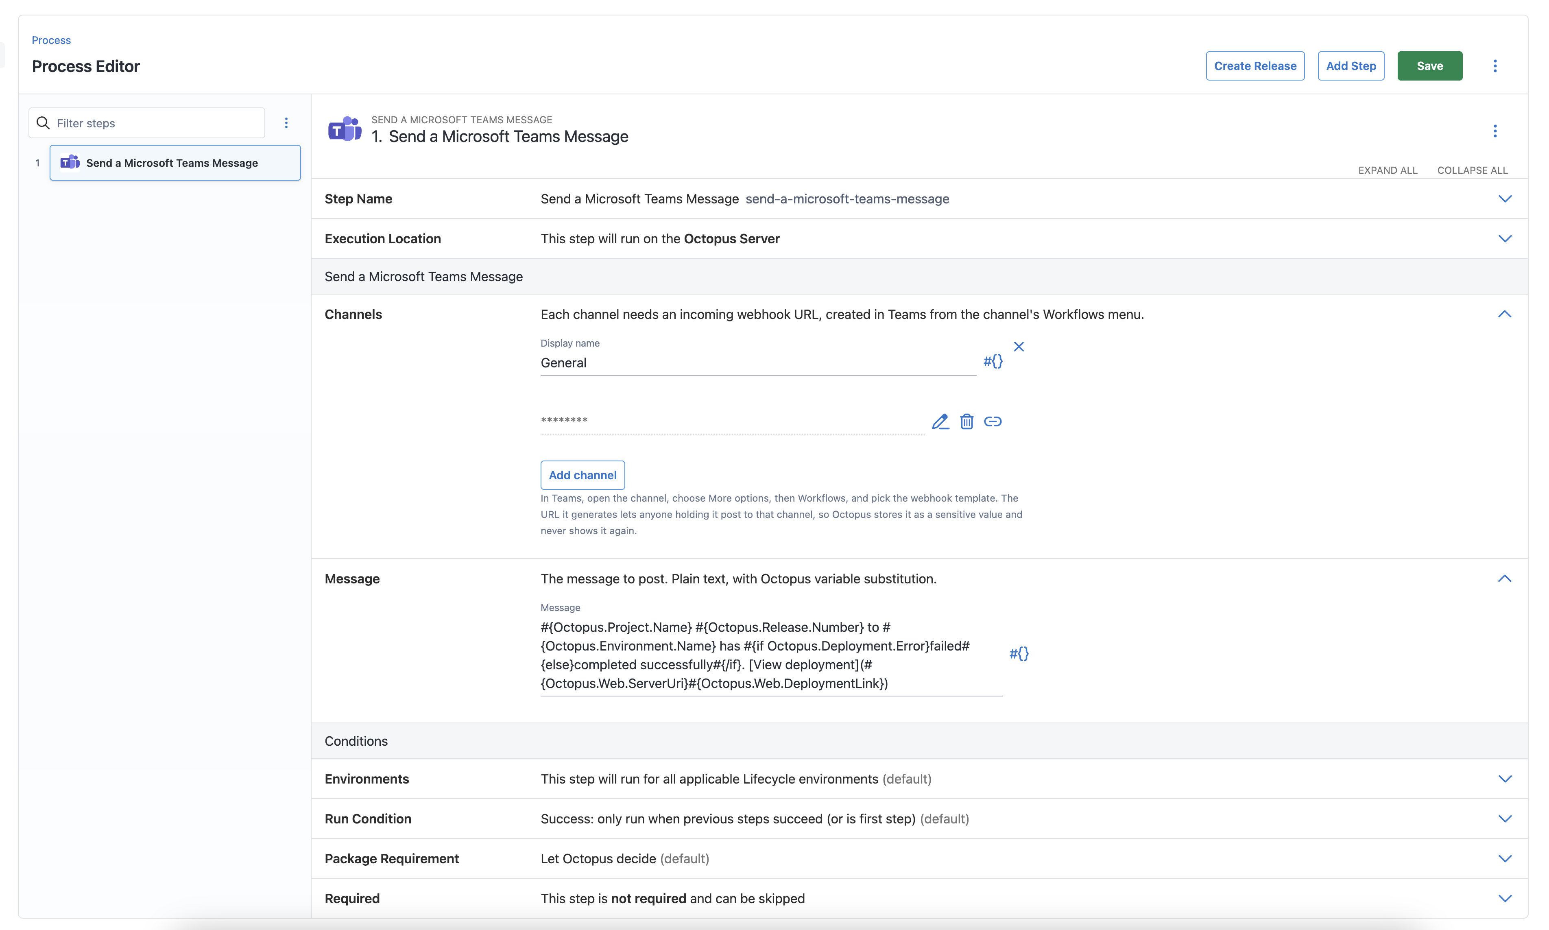
Task: Click the "1. Send a Microsoft Teams Message" step title
Action: pos(500,137)
